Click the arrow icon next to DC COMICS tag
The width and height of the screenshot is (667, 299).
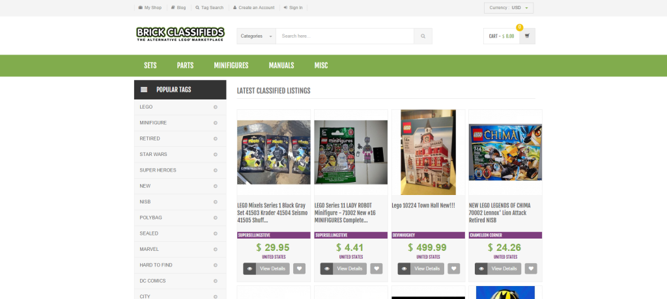pos(215,281)
